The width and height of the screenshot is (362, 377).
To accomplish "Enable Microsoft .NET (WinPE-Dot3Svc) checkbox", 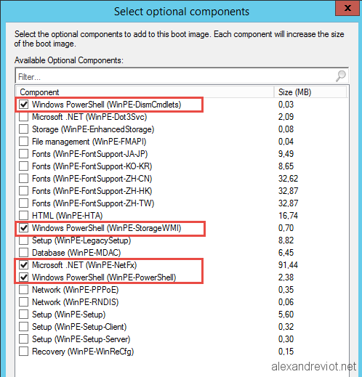I will tap(24, 117).
